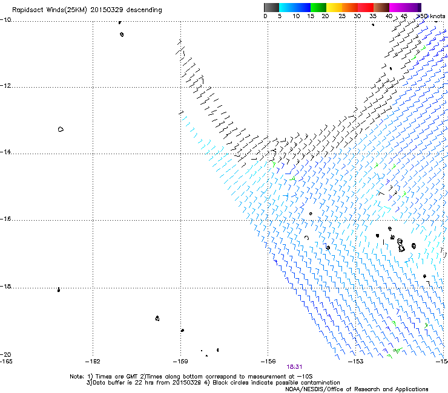
Task: Click the -12 latitude axis label
Action: coord(5,86)
